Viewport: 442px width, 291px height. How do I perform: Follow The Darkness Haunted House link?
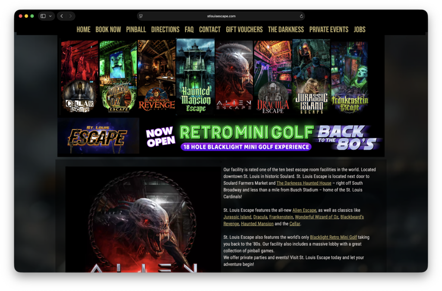[x=304, y=183]
